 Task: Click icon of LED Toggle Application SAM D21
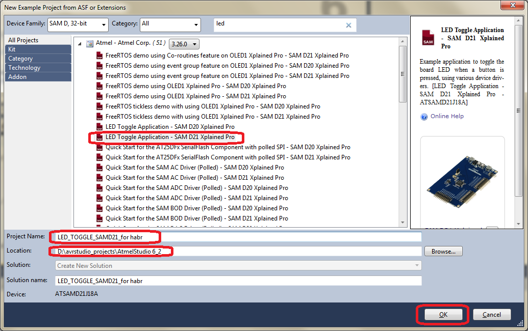(x=99, y=137)
